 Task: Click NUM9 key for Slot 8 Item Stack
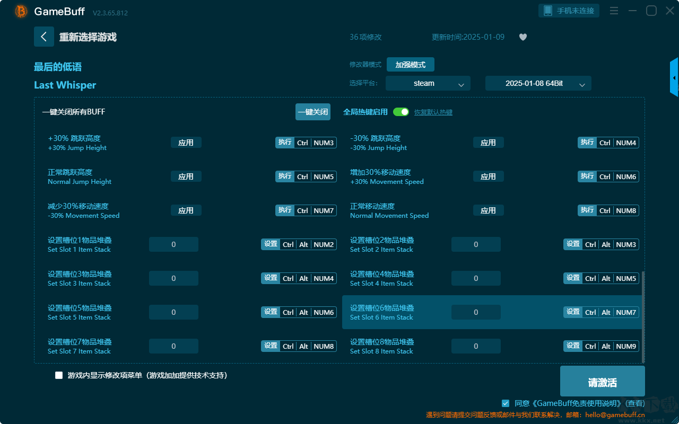pos(626,346)
